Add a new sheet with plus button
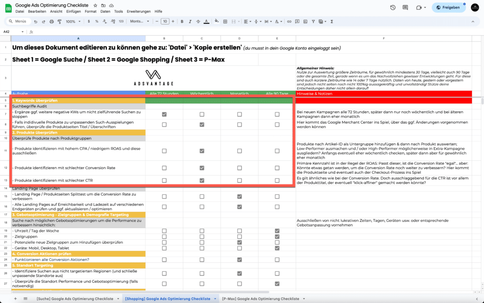This screenshot has width=484, height=303. pyautogui.click(x=16, y=299)
